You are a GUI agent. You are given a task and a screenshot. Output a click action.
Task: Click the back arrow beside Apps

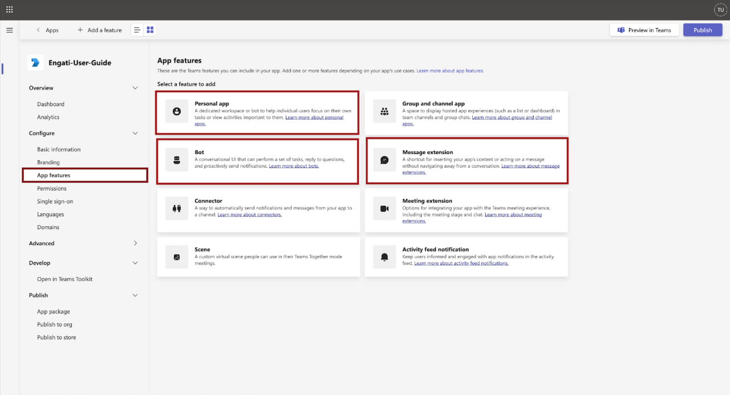pos(38,30)
